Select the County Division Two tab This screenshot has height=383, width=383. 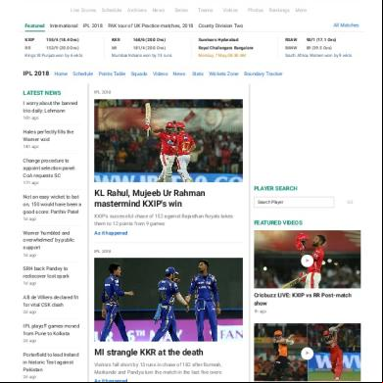[220, 25]
